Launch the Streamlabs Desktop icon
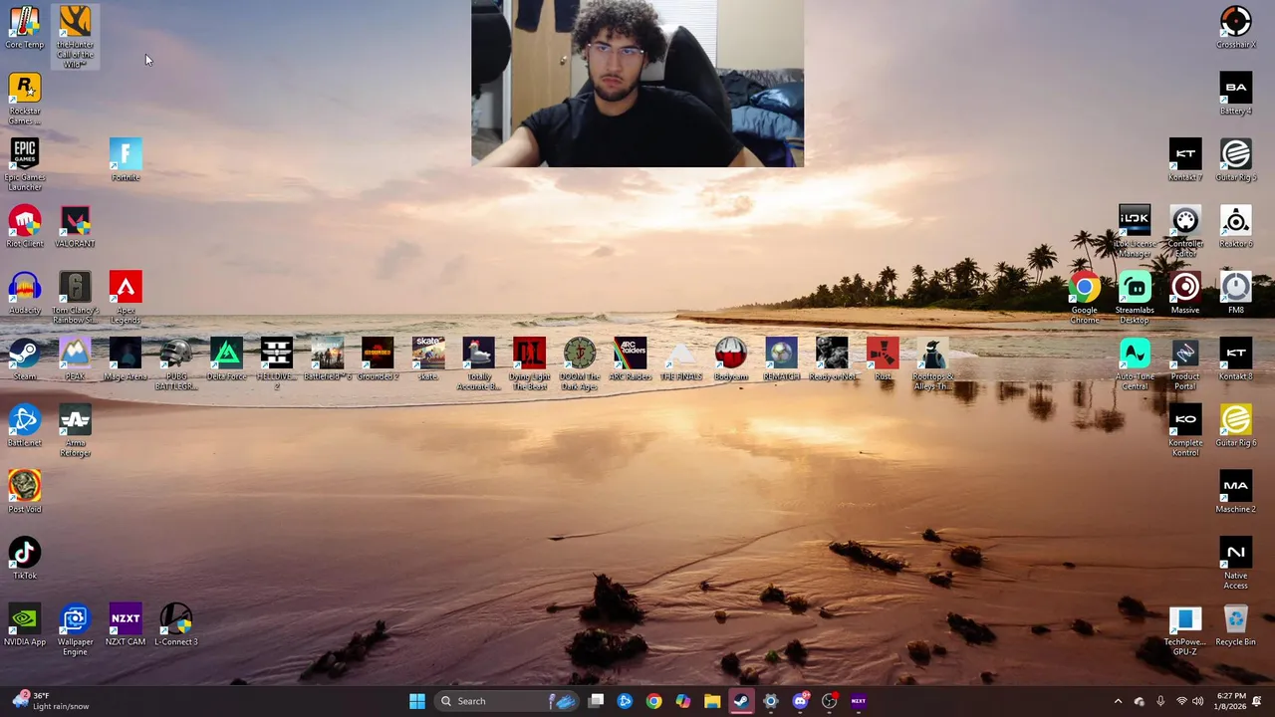The height and width of the screenshot is (717, 1275). coord(1135,298)
